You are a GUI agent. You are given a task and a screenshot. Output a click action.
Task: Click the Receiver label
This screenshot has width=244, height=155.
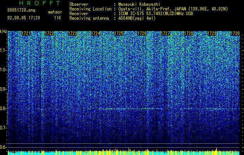tap(79, 14)
